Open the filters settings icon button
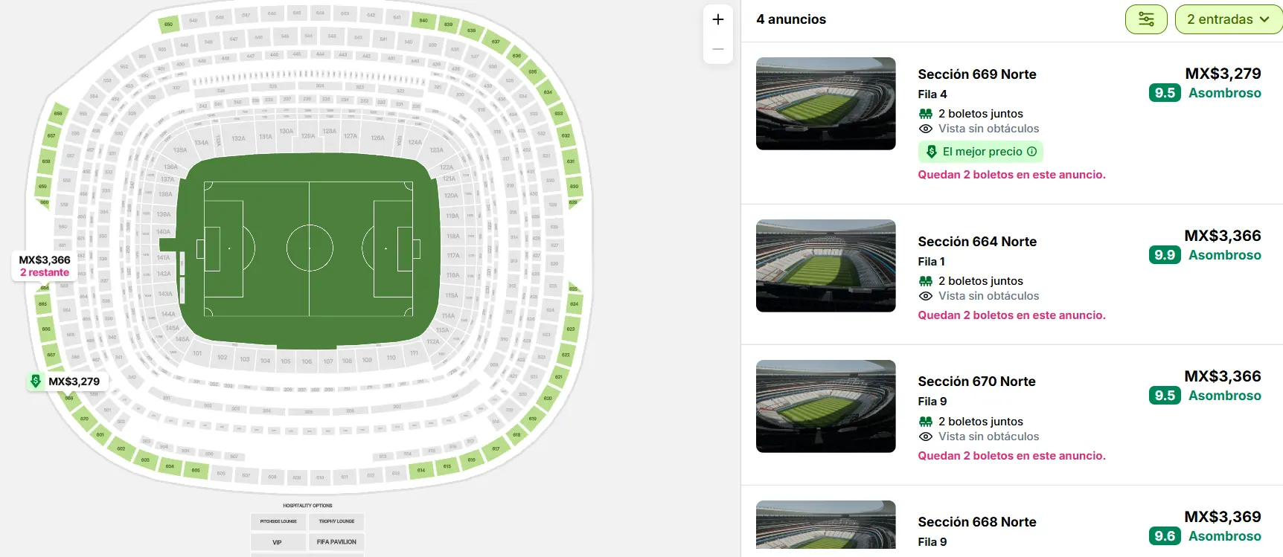This screenshot has width=1283, height=557. click(x=1146, y=19)
